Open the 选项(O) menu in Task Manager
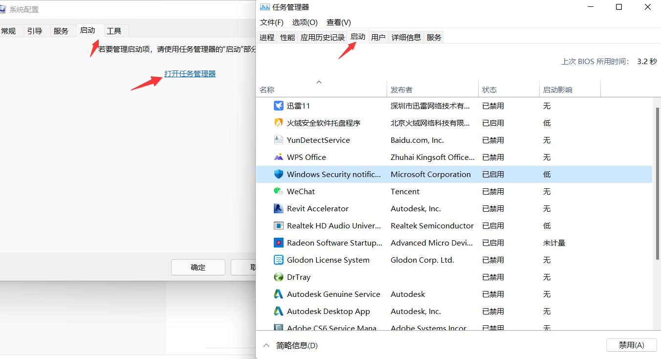Viewport: 661px width, 359px height. [x=305, y=22]
